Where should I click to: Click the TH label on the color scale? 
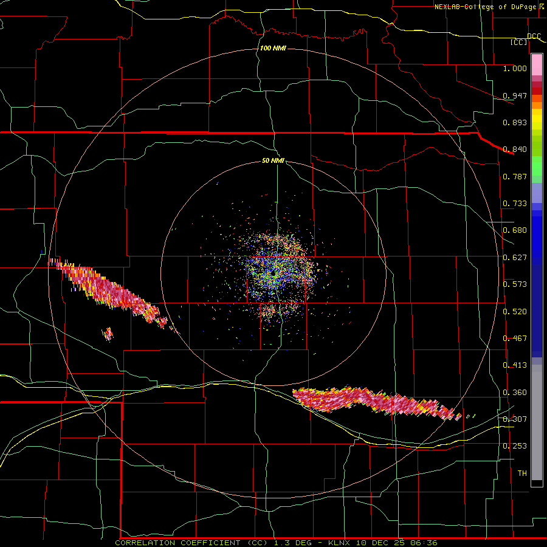click(522, 473)
